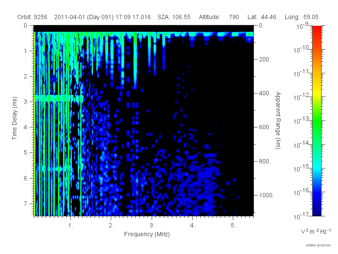Click the 'Time Delay (ms)' axis label
This screenshot has height=254, width=338.
point(14,118)
